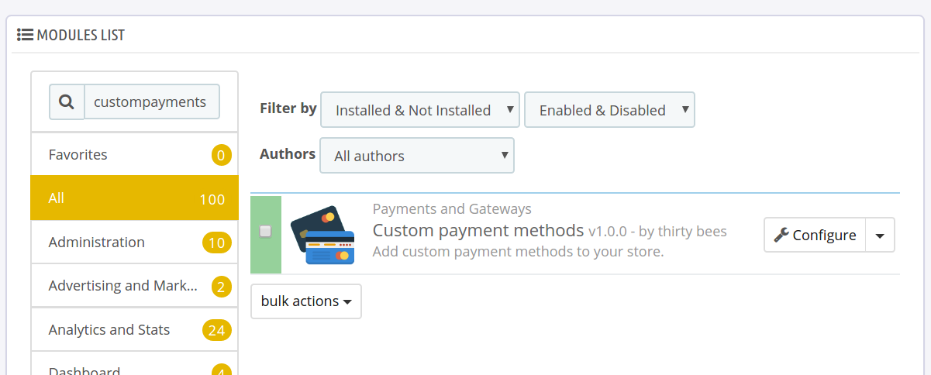Viewport: 931px width, 375px height.
Task: Select the Favorites category
Action: (x=135, y=154)
